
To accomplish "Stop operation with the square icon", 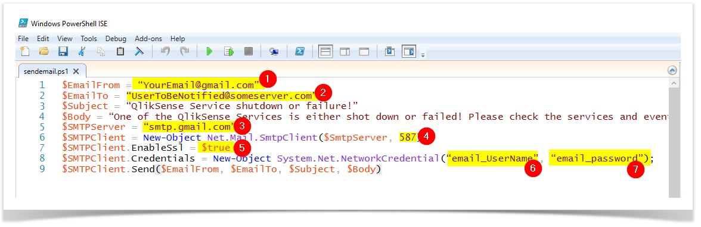I will tap(249, 52).
